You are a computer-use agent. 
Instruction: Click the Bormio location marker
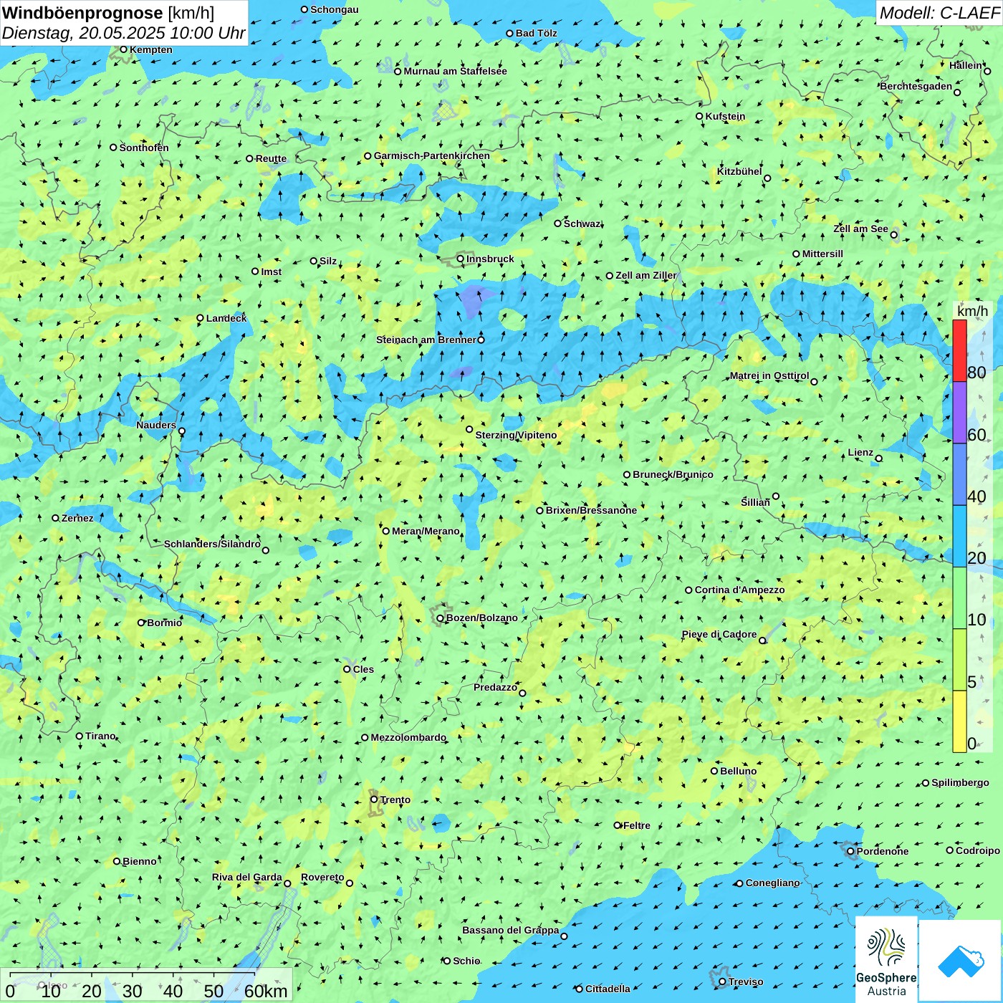(x=141, y=623)
